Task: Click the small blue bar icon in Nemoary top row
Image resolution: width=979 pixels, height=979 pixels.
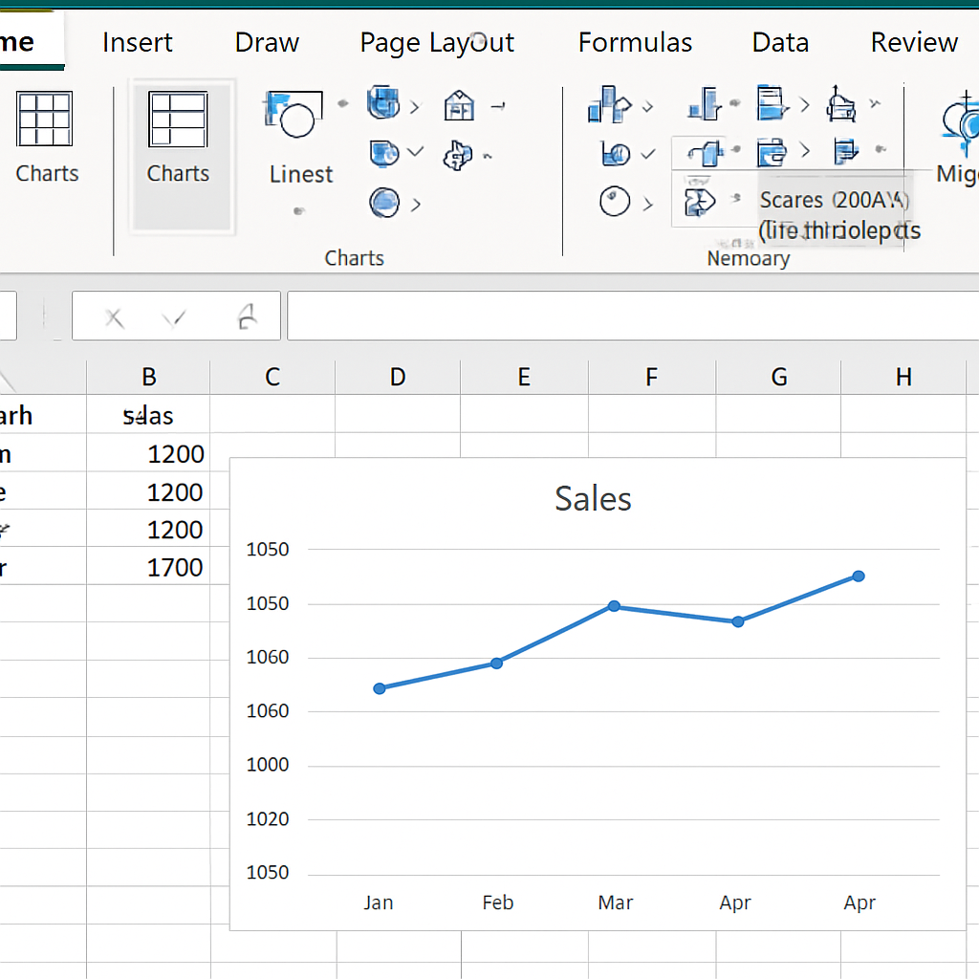Action: click(x=705, y=103)
